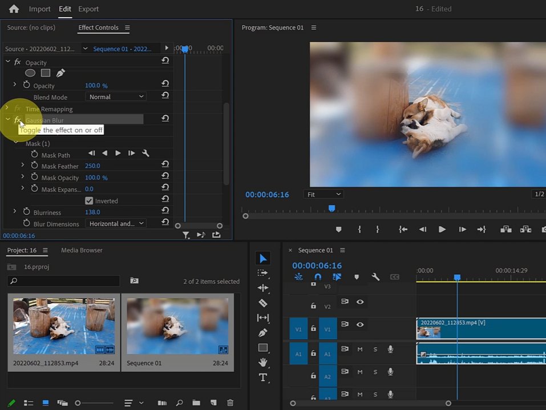Open the Effect Controls panel menu
This screenshot has width=546, height=410.
127,27
